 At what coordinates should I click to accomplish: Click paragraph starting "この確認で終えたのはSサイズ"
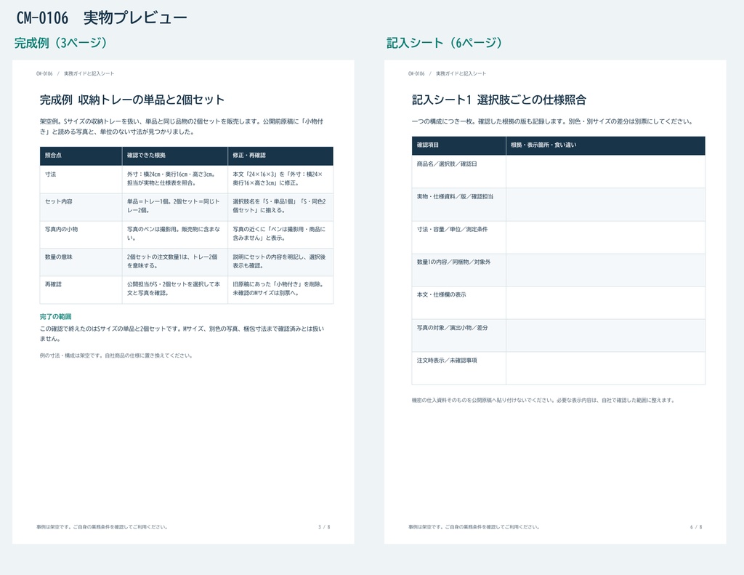tap(182, 334)
